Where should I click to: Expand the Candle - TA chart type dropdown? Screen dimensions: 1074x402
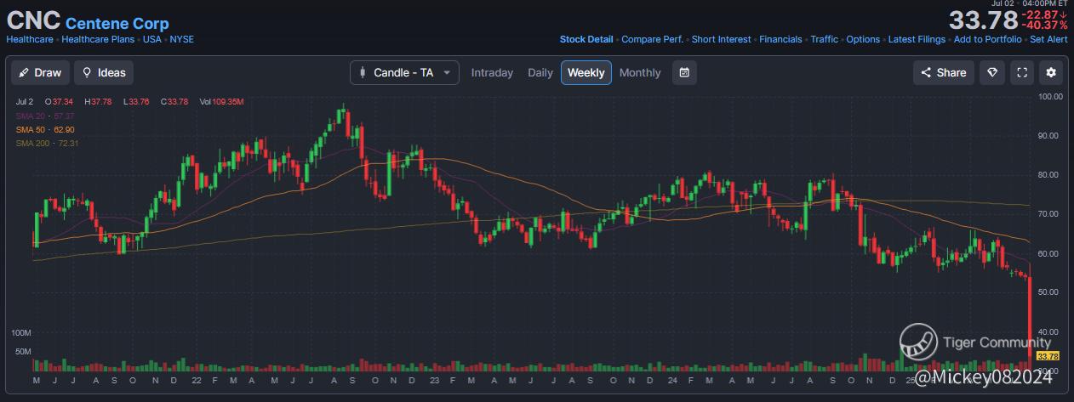click(404, 72)
